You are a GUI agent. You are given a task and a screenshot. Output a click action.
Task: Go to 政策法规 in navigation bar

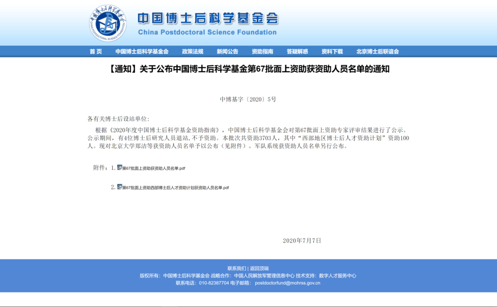(x=193, y=51)
